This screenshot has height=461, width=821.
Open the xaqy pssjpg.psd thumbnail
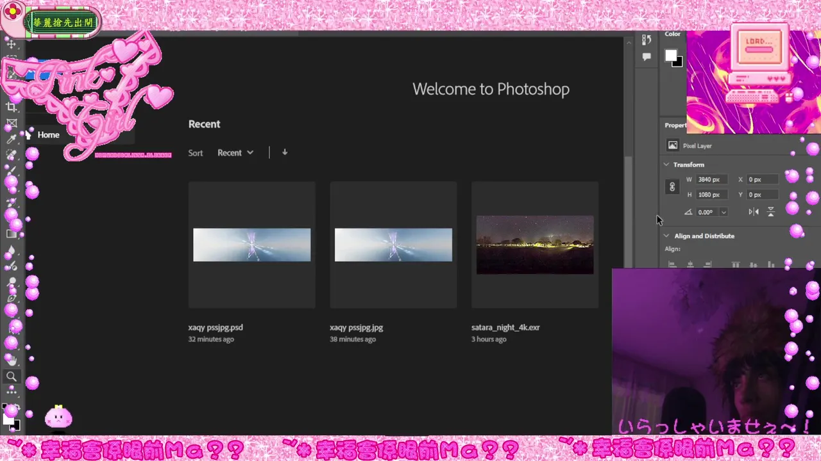click(x=252, y=245)
